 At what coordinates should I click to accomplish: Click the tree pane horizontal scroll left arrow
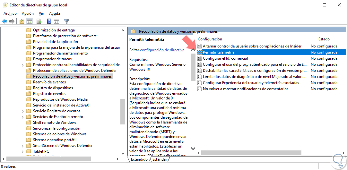click(4, 159)
